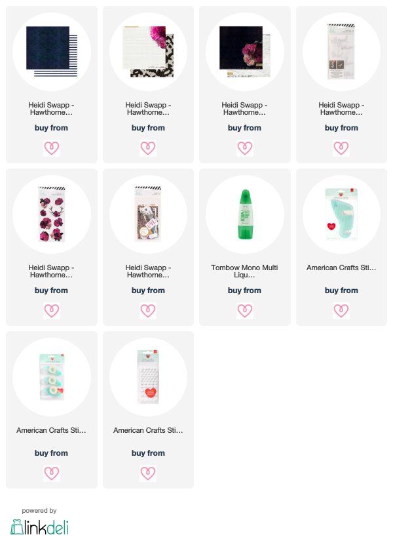
Task: Heart the Hawthorne flower stickers product
Action: click(51, 311)
